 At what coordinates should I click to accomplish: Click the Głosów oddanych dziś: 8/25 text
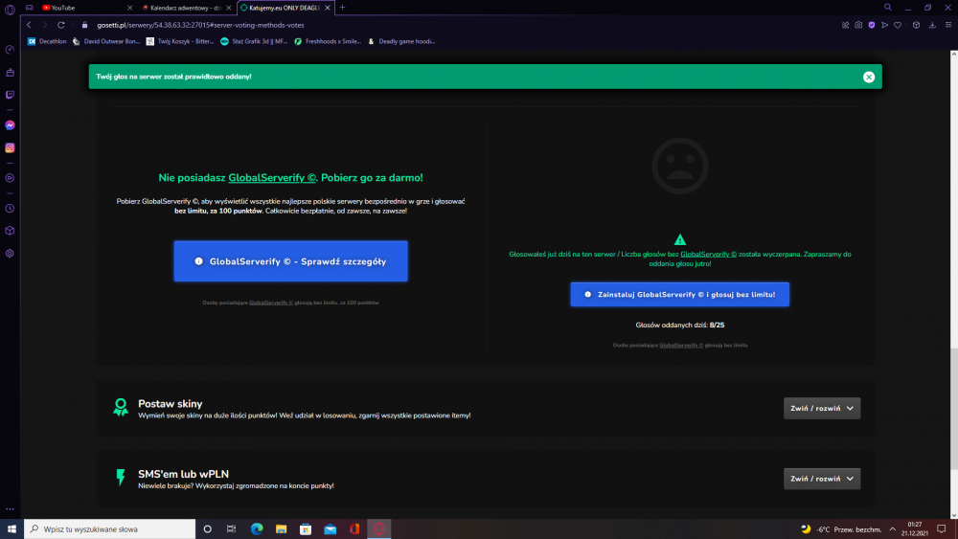click(680, 325)
